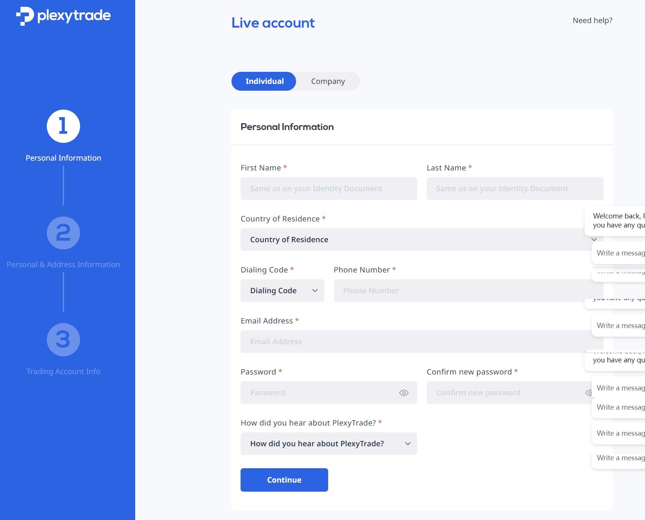
Task: Click Personal & Address Information step label
Action: coord(63,265)
